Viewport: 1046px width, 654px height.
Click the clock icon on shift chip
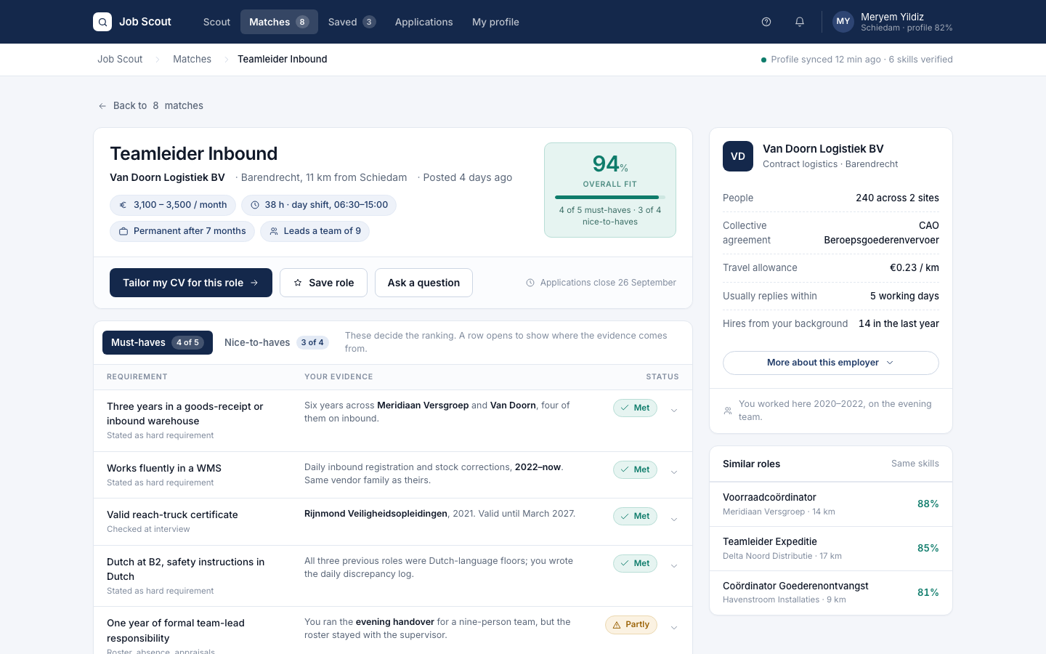pyautogui.click(x=255, y=205)
